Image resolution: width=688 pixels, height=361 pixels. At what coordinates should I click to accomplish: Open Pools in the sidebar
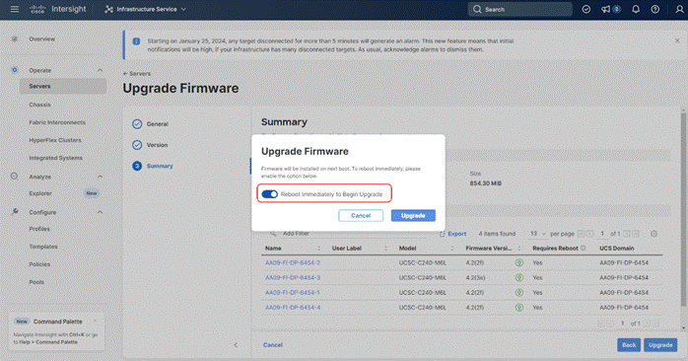pos(36,282)
